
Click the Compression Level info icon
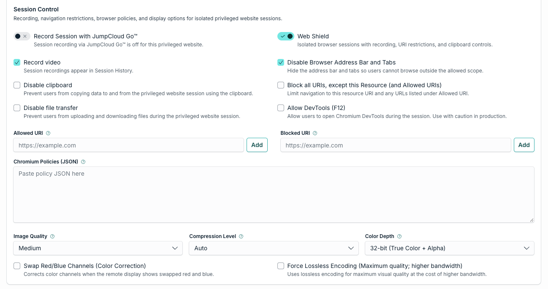[241, 236]
